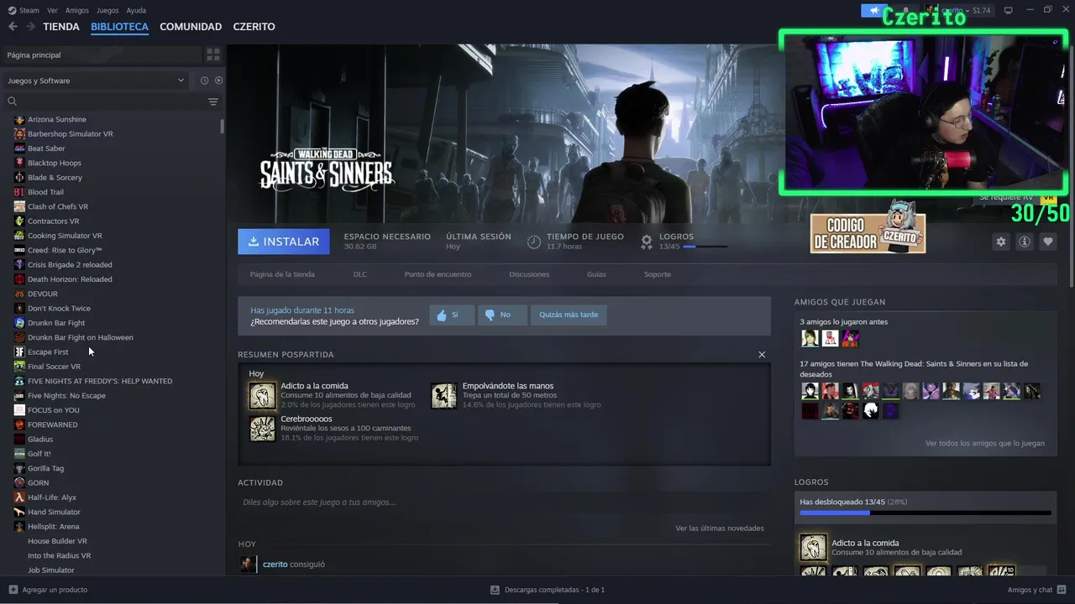The height and width of the screenshot is (604, 1075).
Task: Open the Ayuda menu
Action: pyautogui.click(x=136, y=10)
